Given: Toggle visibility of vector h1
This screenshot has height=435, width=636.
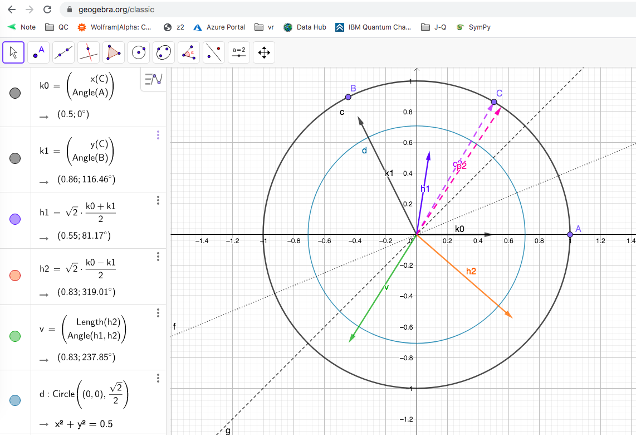Looking at the screenshot, I should (16, 219).
